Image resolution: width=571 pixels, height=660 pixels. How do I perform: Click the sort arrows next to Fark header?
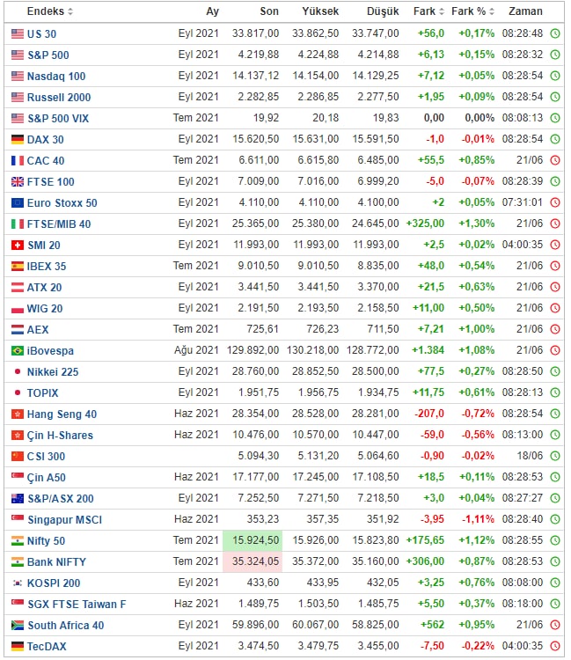tap(442, 11)
